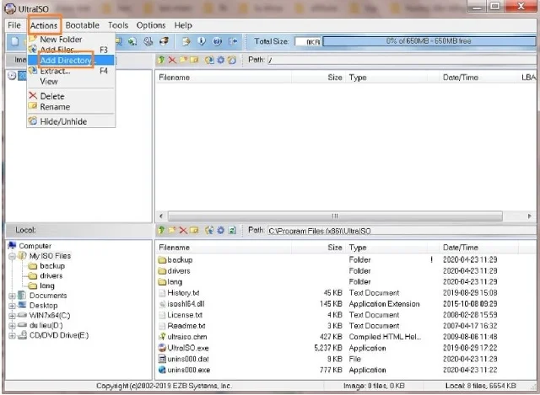The height and width of the screenshot is (395, 540).
Task: Select UltraISO.exe in the file list
Action: tap(188, 348)
